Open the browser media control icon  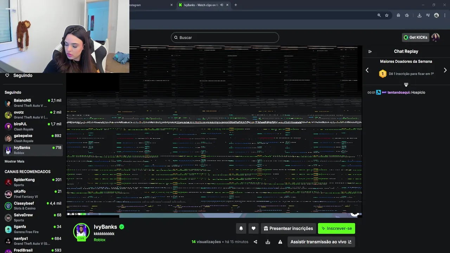coord(428,15)
